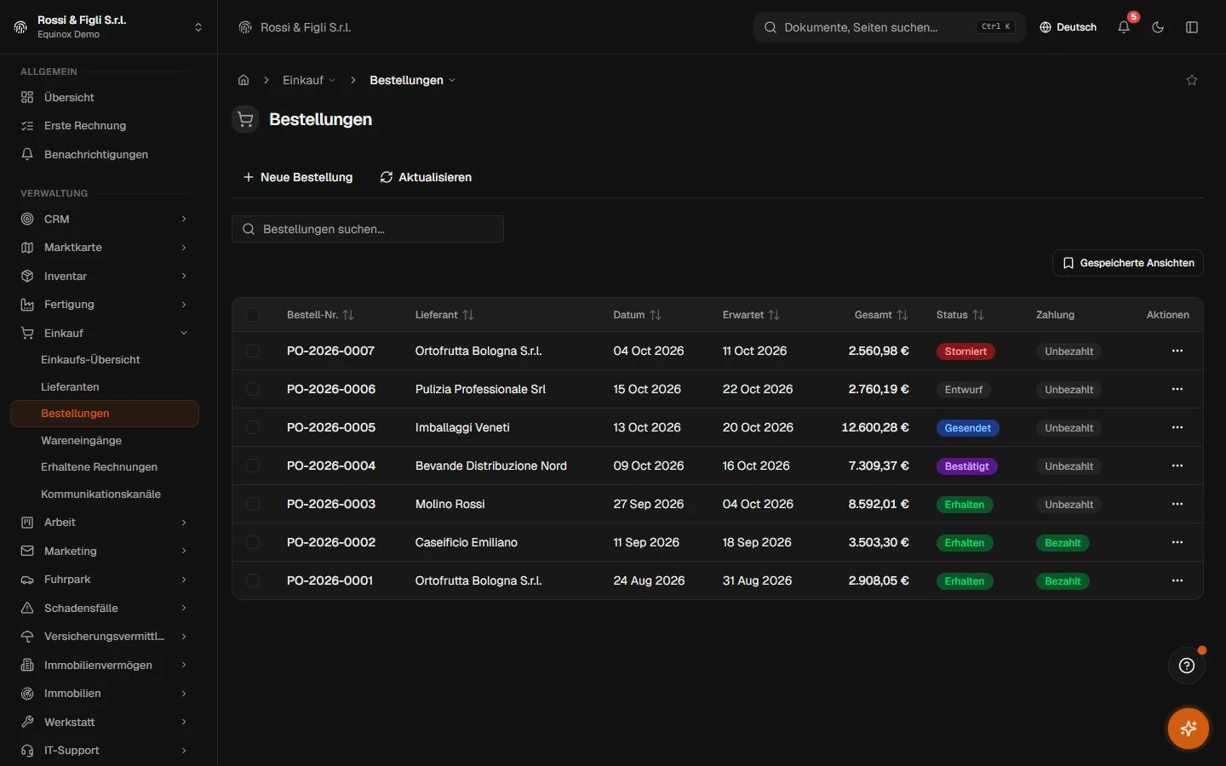
Task: Open the company switcher Rossi & Figli S.r.l.
Action: (x=109, y=27)
